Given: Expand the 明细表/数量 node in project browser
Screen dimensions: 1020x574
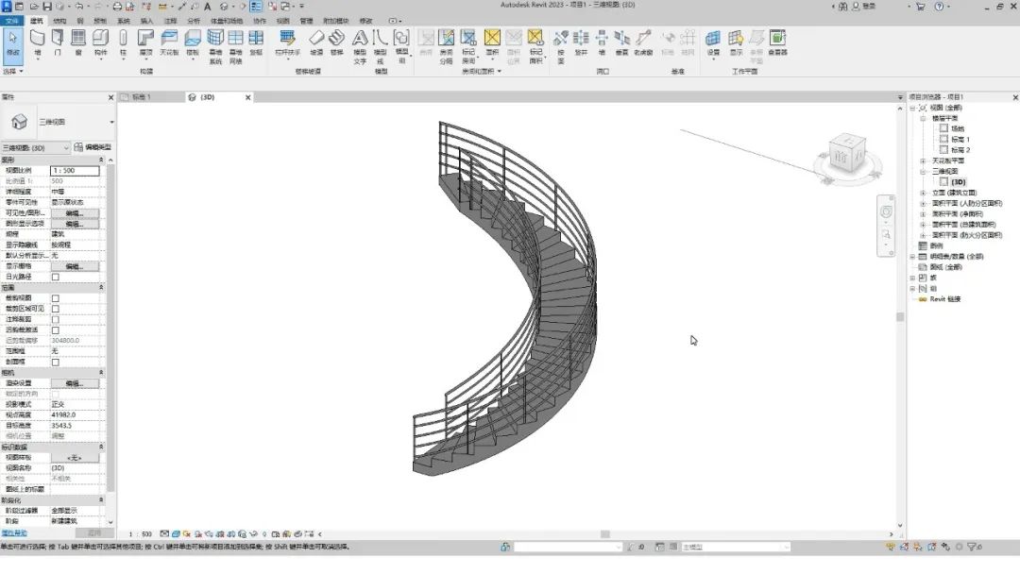Looking at the screenshot, I should tap(912, 257).
